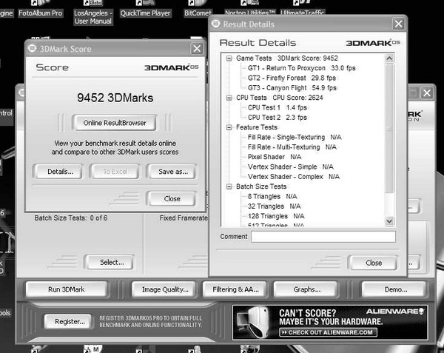
Task: Close the main 3DMark window via X
Action: [x=427, y=93]
